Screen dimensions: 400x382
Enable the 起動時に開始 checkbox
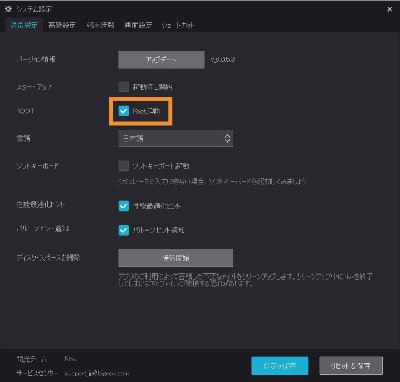click(x=124, y=87)
